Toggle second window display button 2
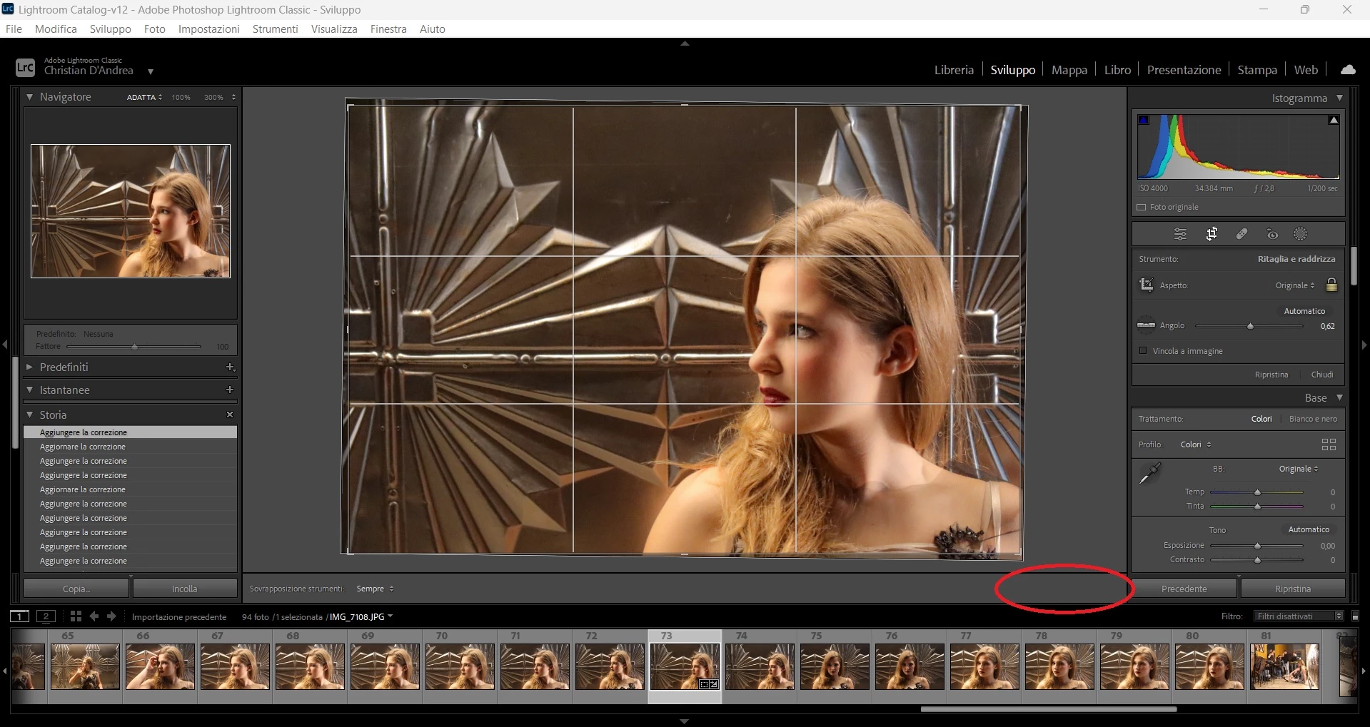Viewport: 1370px width, 727px height. click(46, 616)
